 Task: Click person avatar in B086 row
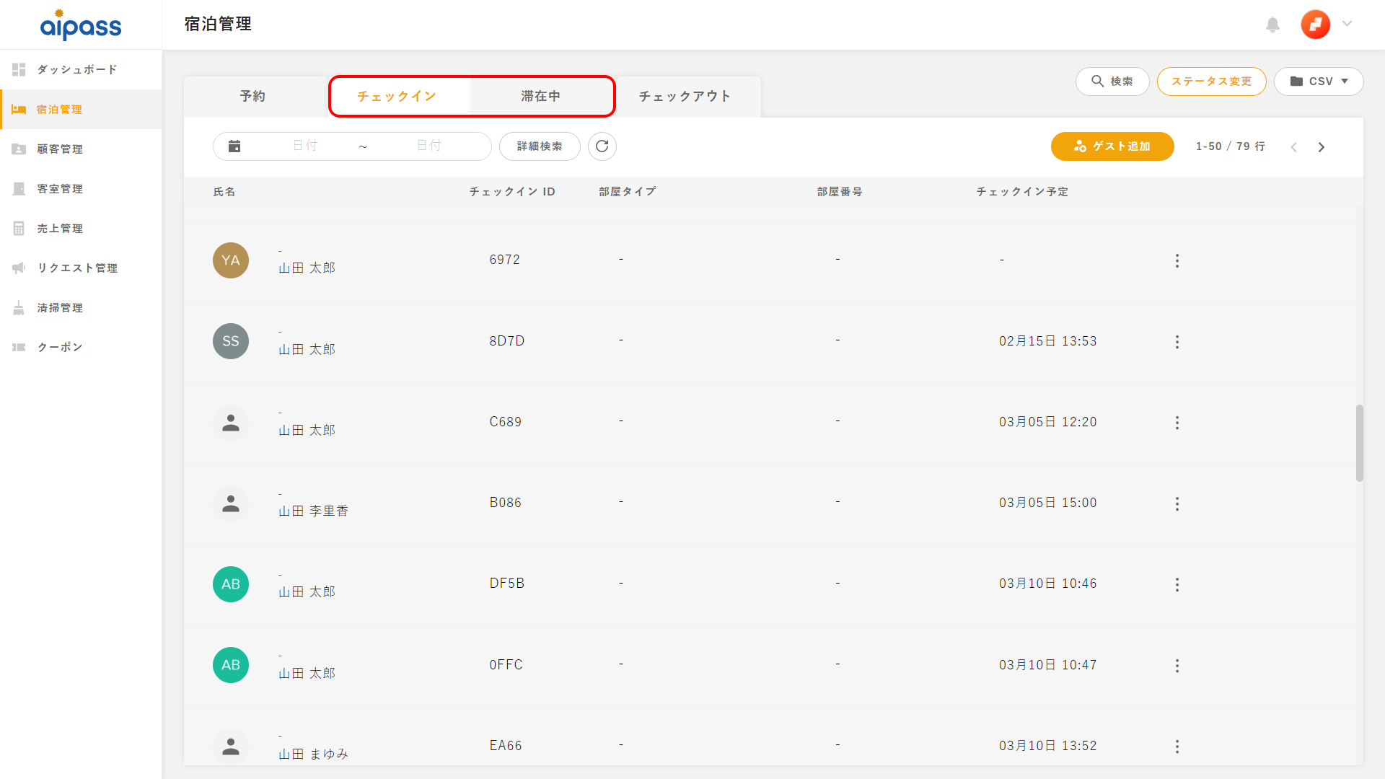tap(231, 503)
